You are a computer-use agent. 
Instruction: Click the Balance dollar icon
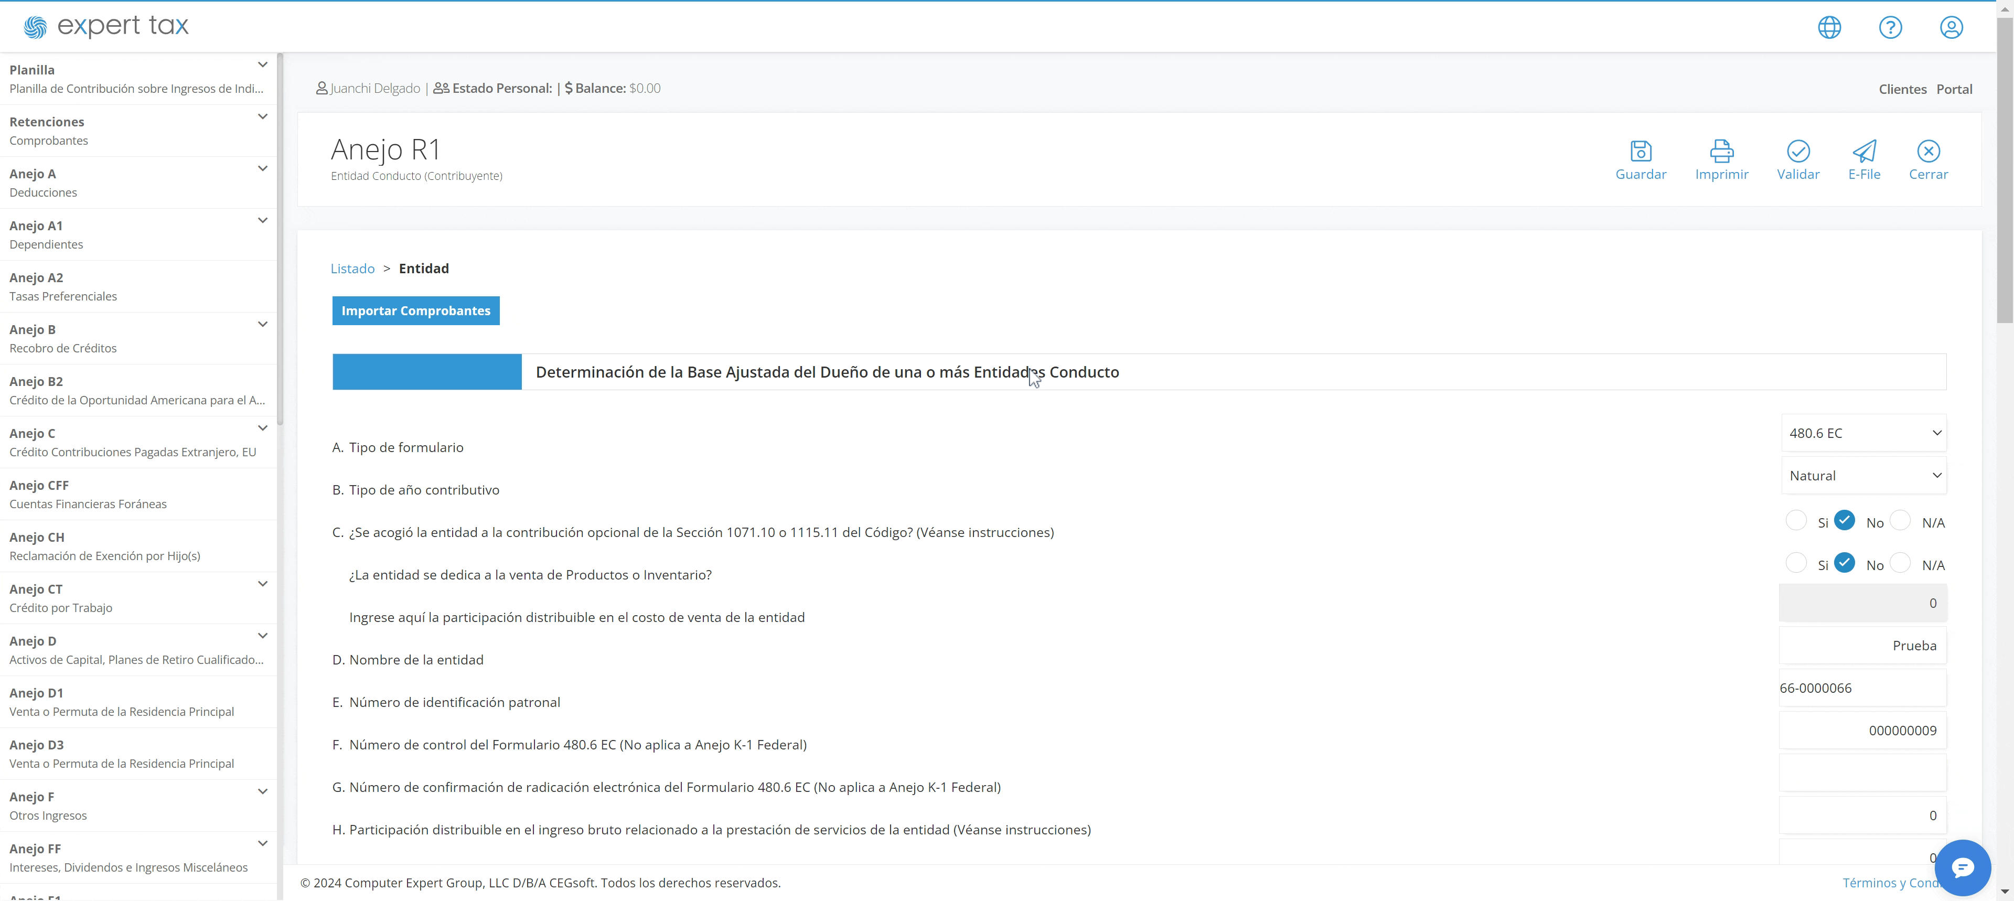tap(569, 89)
